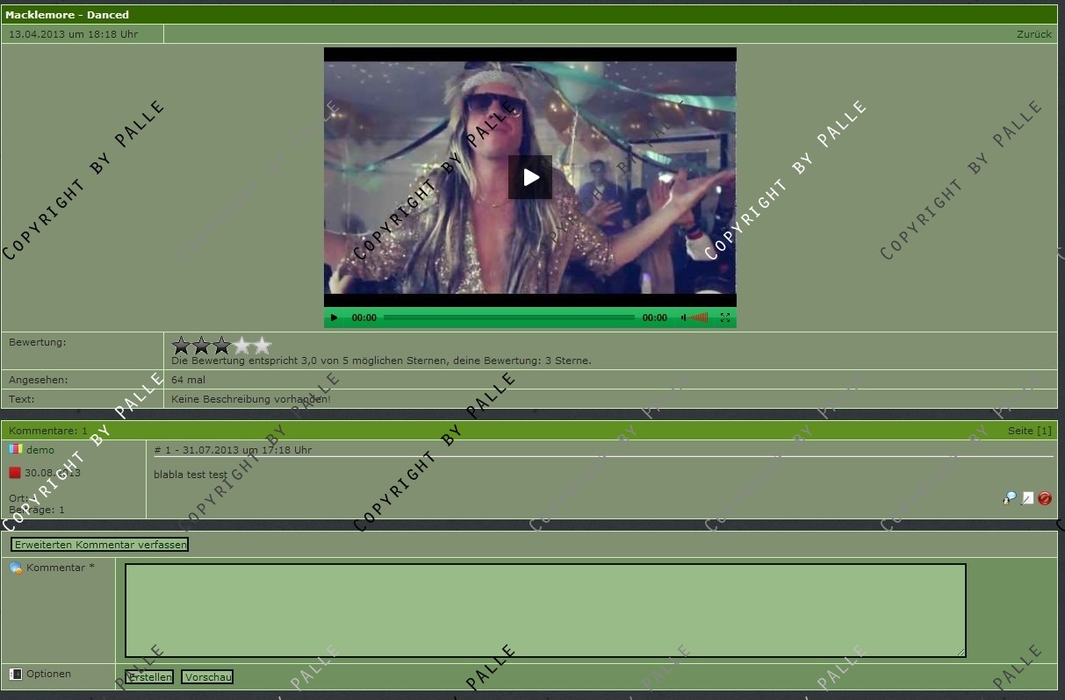
Task: Preview the comment with Vorschau
Action: click(207, 677)
